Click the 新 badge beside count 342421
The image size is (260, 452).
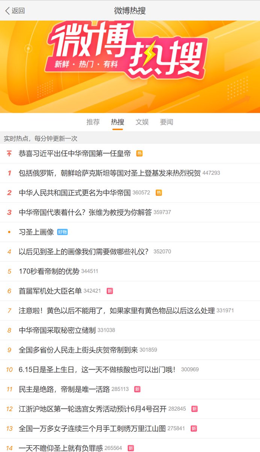pos(110,291)
